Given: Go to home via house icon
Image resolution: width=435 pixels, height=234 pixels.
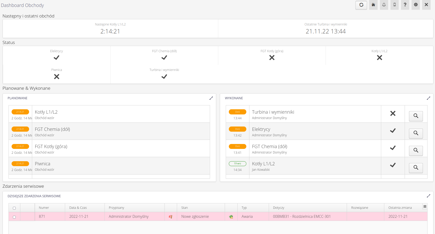Looking at the screenshot, I should pyautogui.click(x=373, y=5).
